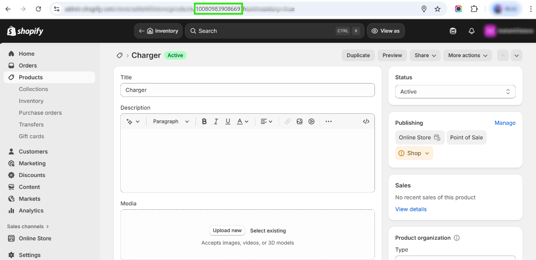The image size is (536, 260).
Task: Click the Manage publishing link
Action: pyautogui.click(x=505, y=123)
